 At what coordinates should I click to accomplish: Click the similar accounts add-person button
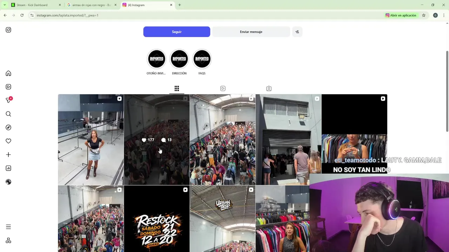pyautogui.click(x=297, y=32)
